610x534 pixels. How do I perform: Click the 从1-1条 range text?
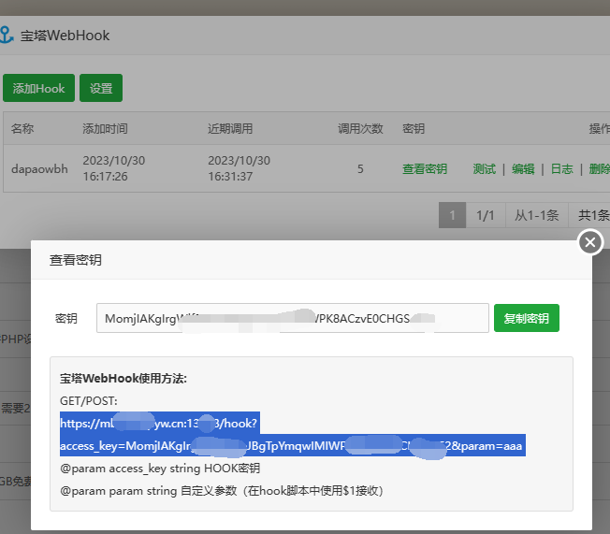click(537, 215)
